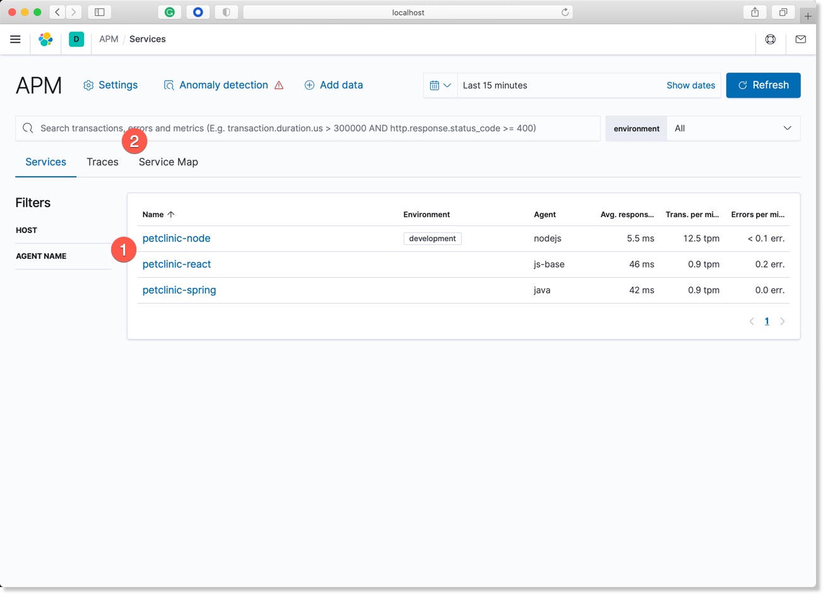Click the blue circle extension icon

[198, 12]
